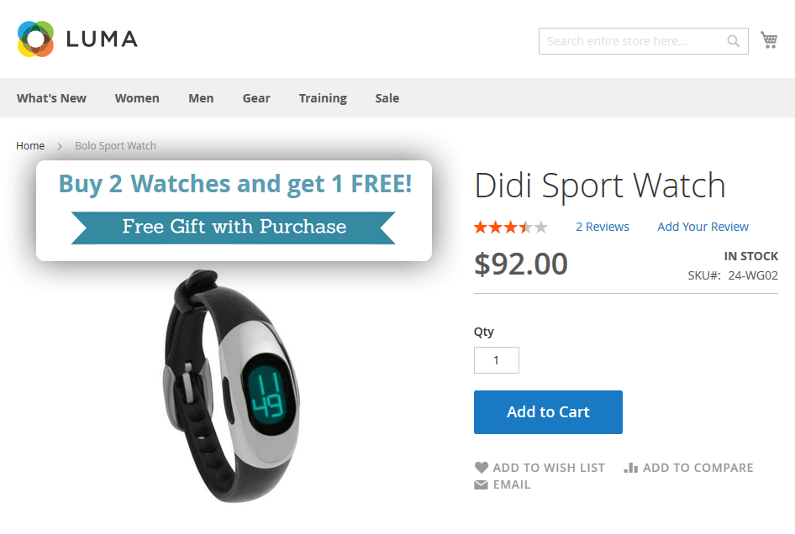Click the search magnifier icon
The image size is (795, 534).
coord(733,41)
